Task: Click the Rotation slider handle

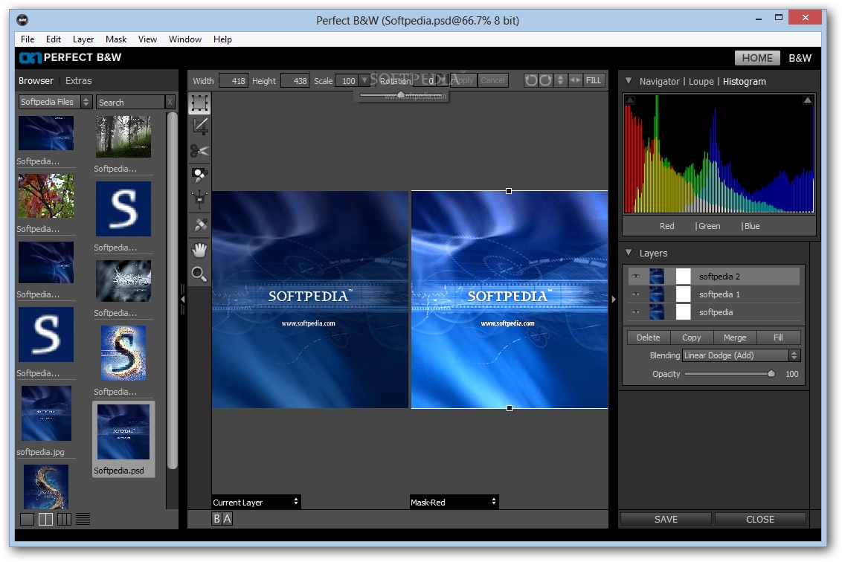Action: pos(401,95)
